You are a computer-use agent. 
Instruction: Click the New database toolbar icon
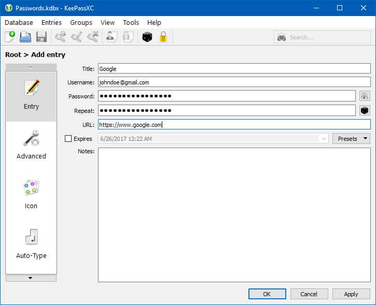click(10, 37)
